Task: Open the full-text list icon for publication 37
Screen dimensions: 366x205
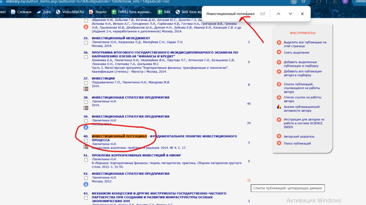Action: click(86, 89)
